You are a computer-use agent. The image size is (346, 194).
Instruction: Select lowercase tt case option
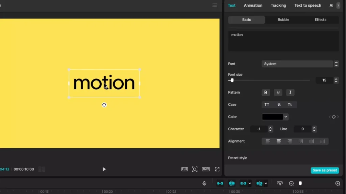tap(278, 104)
